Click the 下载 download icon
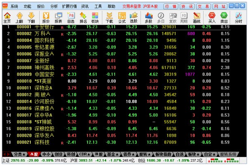This screenshot has height=167, width=248. [109, 18]
